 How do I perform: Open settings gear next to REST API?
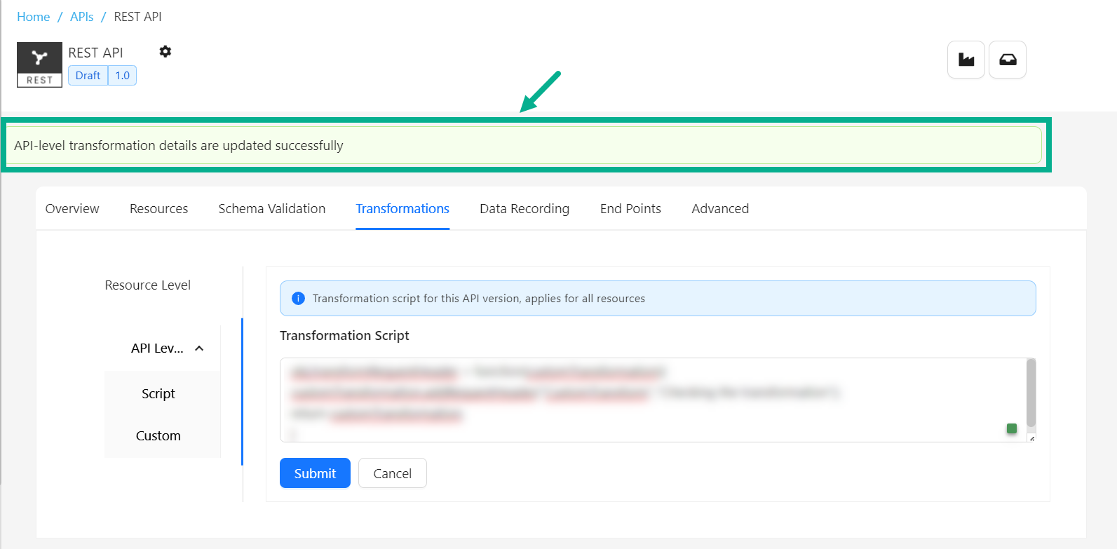[165, 52]
